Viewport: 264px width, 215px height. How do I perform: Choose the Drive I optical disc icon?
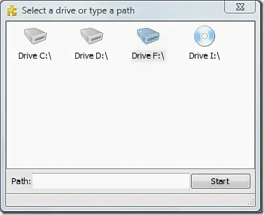pyautogui.click(x=205, y=36)
